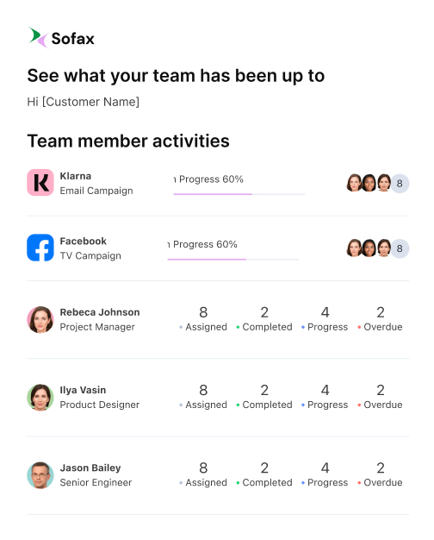Click first member avatar in Klarna row

[x=354, y=183]
